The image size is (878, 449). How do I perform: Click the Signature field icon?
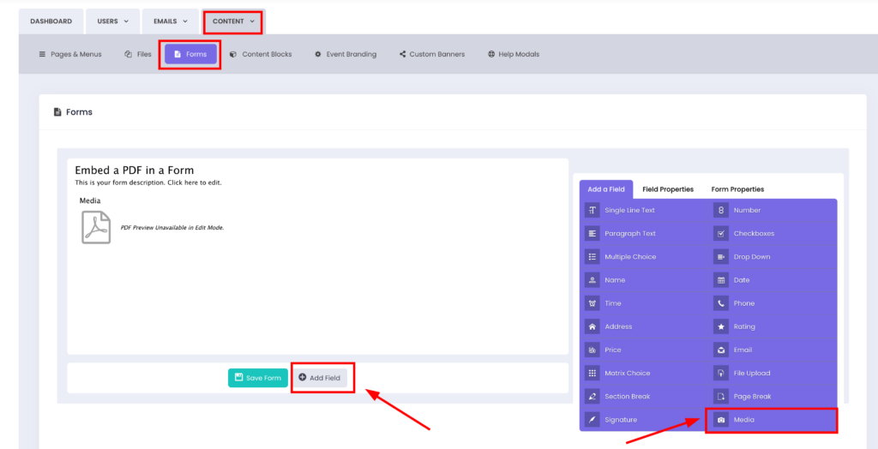pos(592,420)
